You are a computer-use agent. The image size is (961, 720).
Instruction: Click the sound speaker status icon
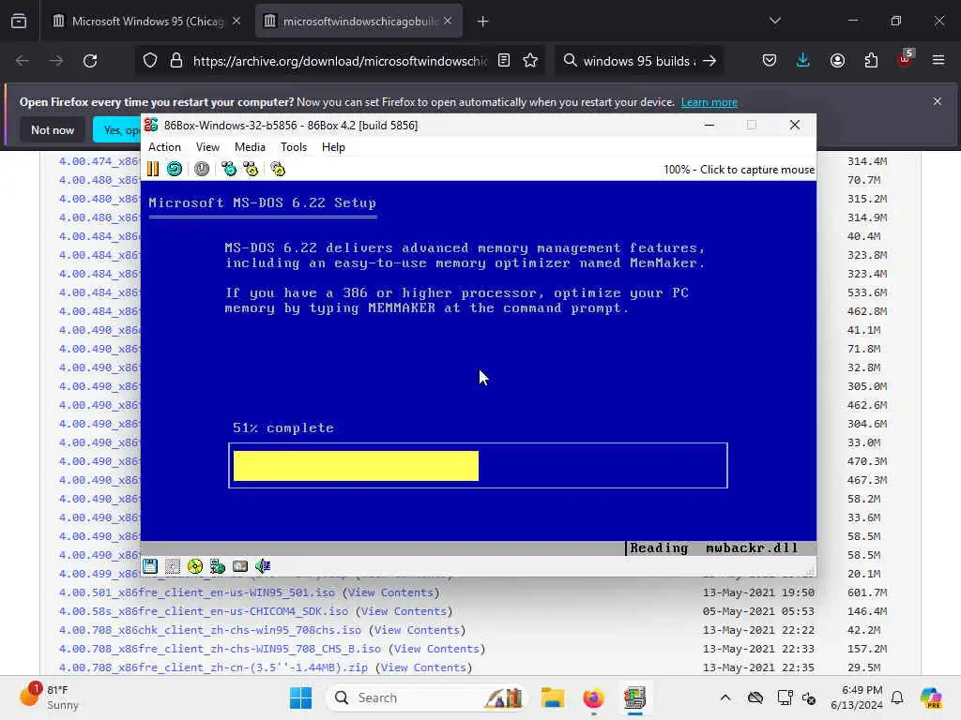[x=263, y=566]
